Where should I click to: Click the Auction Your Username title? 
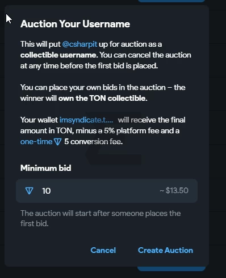coord(75,24)
